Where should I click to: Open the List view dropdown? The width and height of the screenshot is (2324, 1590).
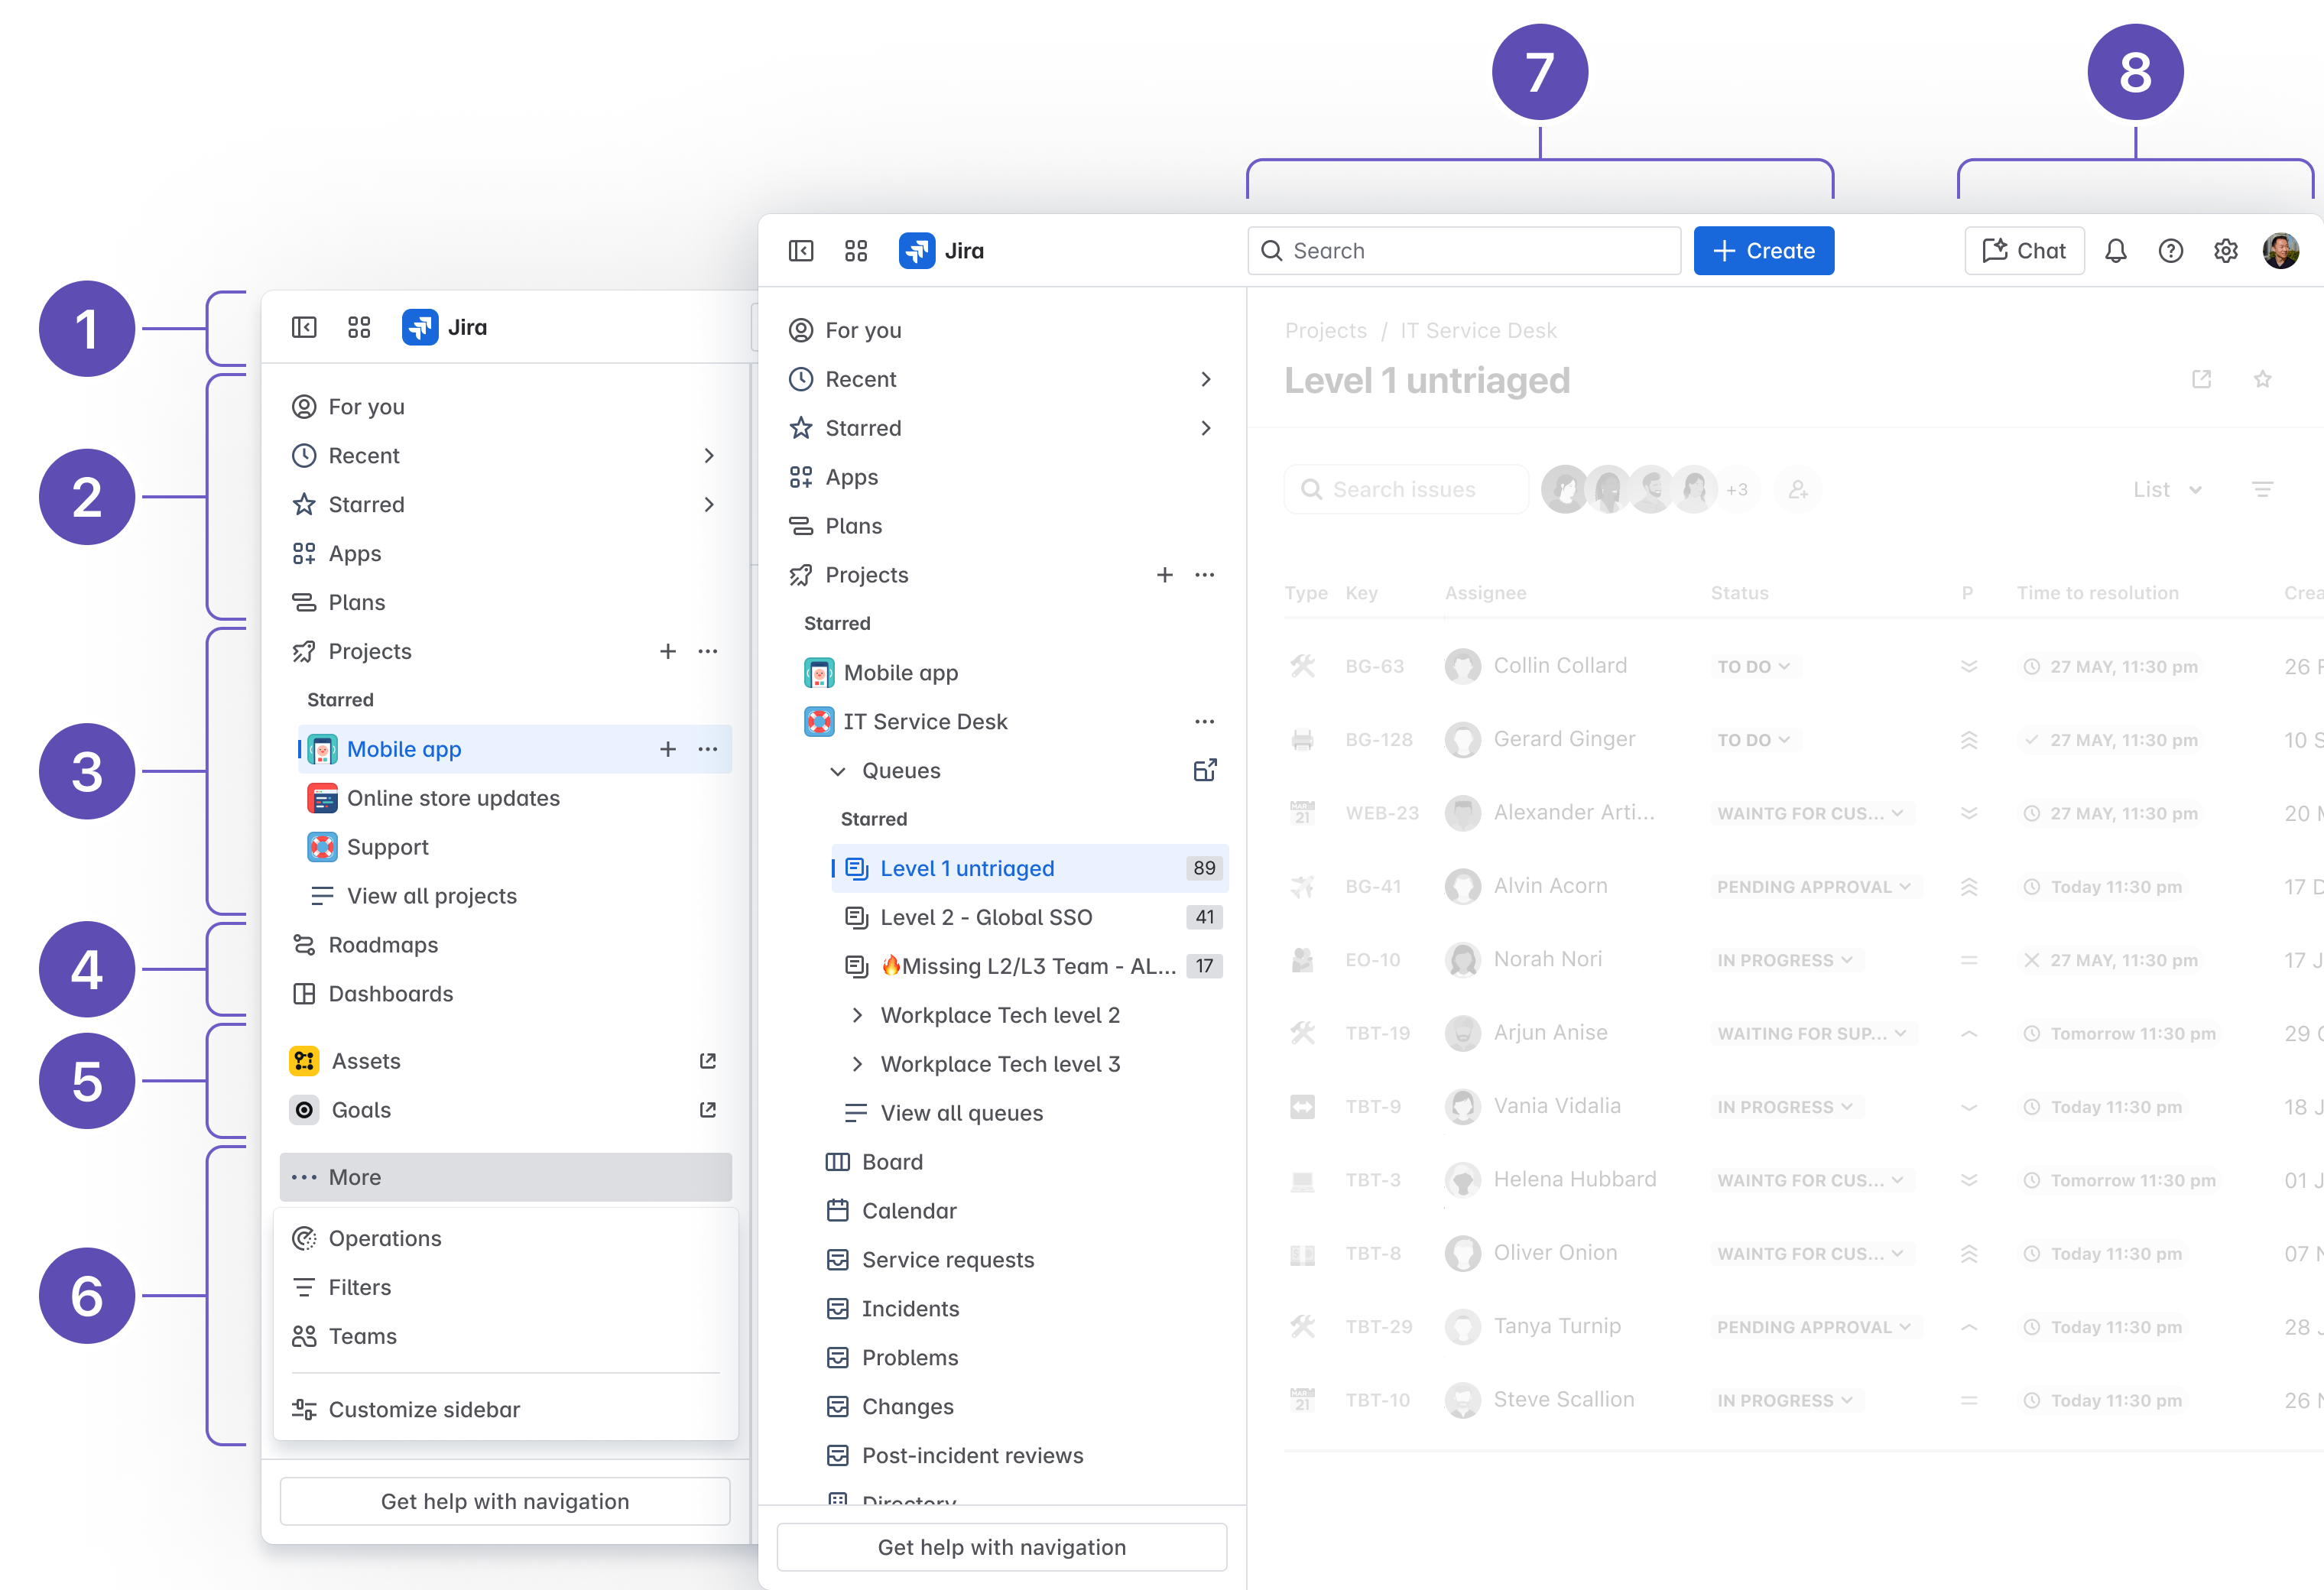point(2166,490)
